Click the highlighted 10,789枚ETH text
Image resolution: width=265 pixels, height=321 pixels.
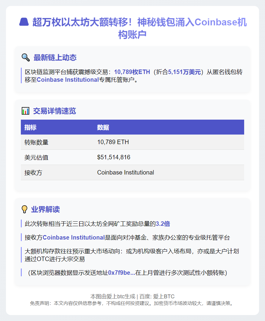click(x=132, y=72)
